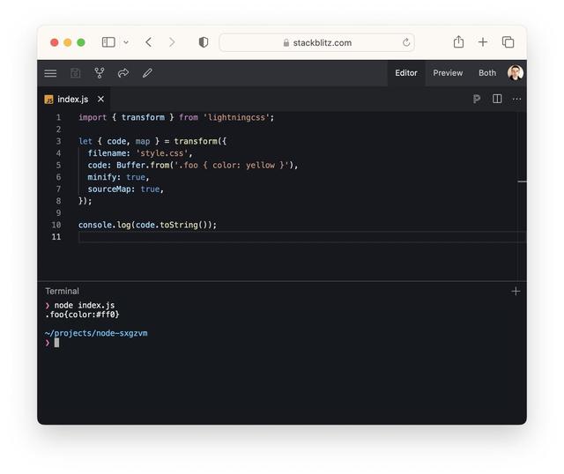The height and width of the screenshot is (474, 564).
Task: Fork the project with fork icon
Action: [x=100, y=73]
